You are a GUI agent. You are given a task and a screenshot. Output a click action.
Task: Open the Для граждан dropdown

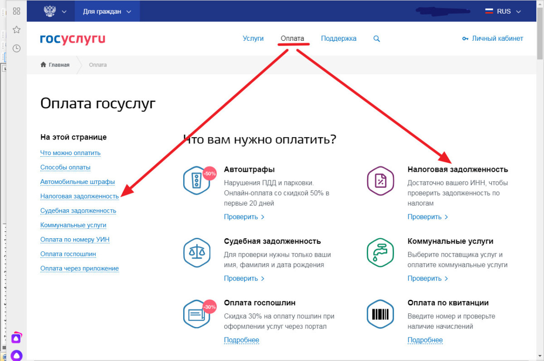(x=107, y=11)
